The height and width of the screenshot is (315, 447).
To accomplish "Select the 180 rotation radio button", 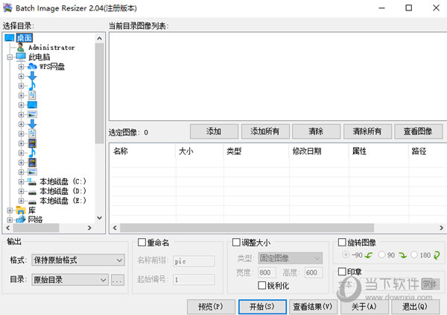I will [x=414, y=255].
